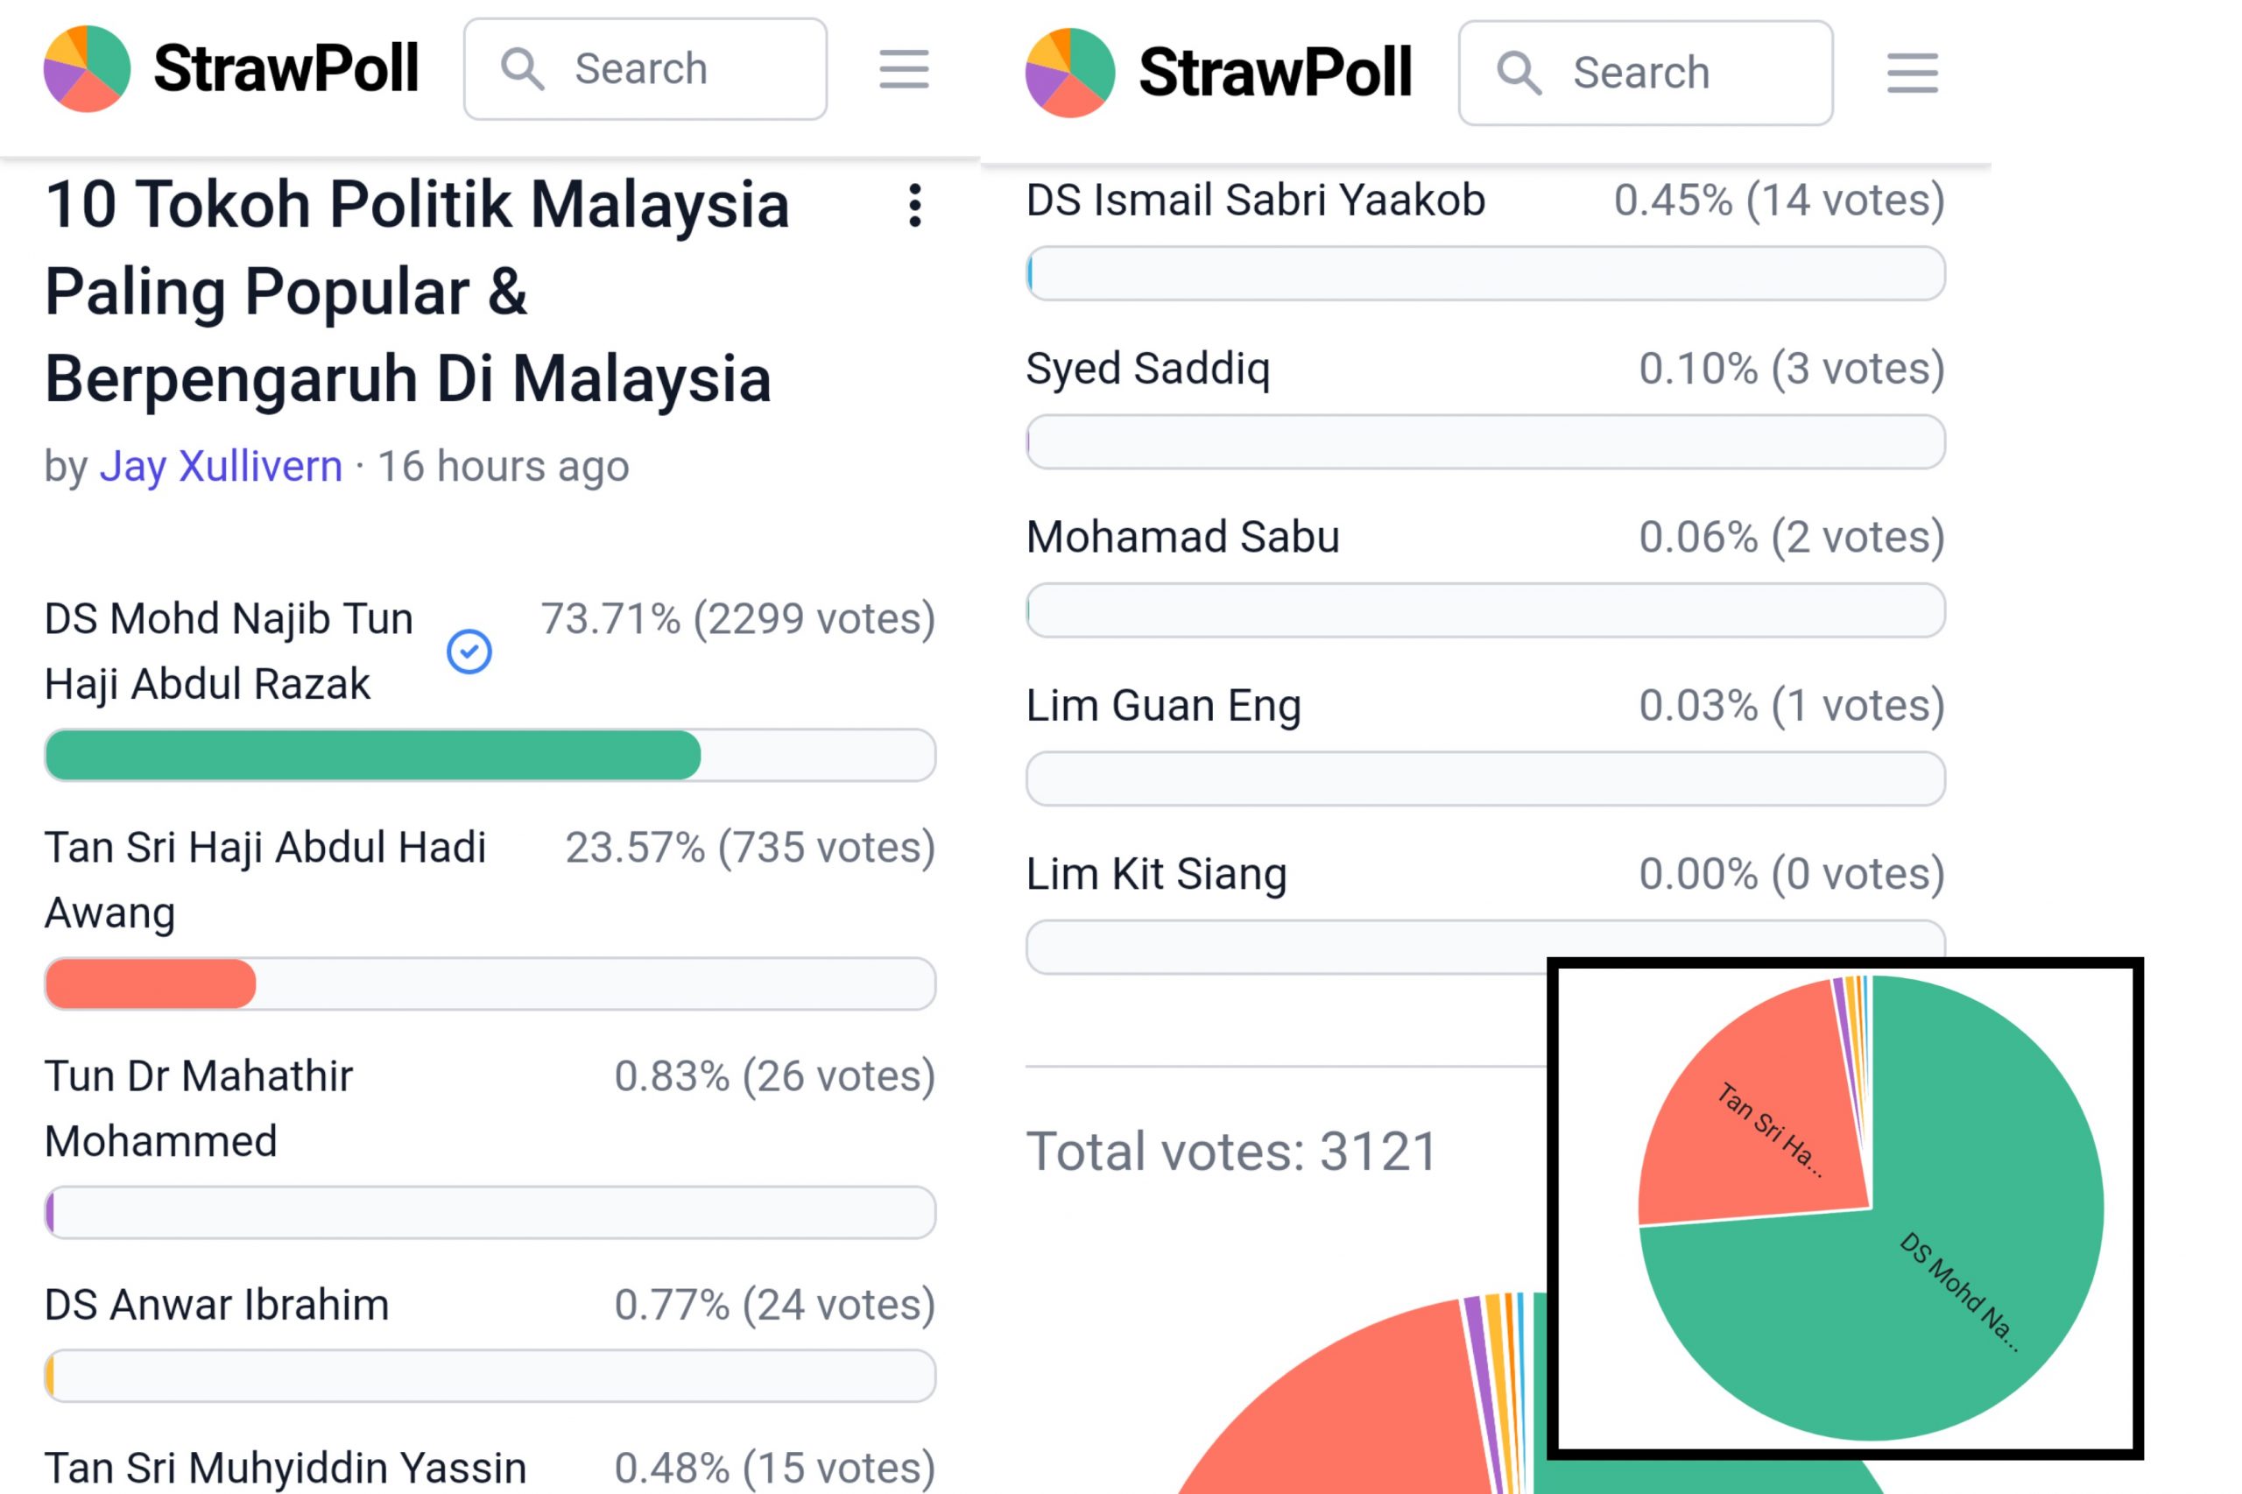Viewport: 2242px width, 1494px height.
Task: Click the blue checkmark next to Najib
Action: pos(469,652)
